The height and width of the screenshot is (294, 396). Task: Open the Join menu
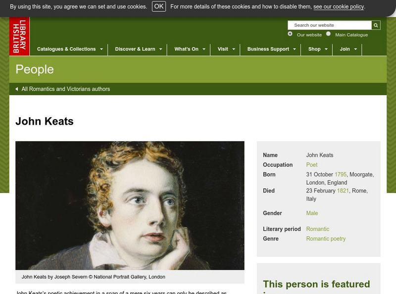pos(348,49)
